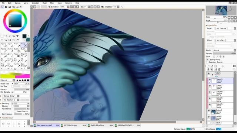Select the Zoom magnifier tool
Image resolution: width=237 pixels, height=133 pixels.
(x=6, y=40)
